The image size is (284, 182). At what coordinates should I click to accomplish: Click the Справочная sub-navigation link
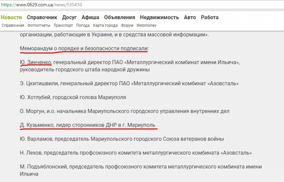[x=13, y=26]
